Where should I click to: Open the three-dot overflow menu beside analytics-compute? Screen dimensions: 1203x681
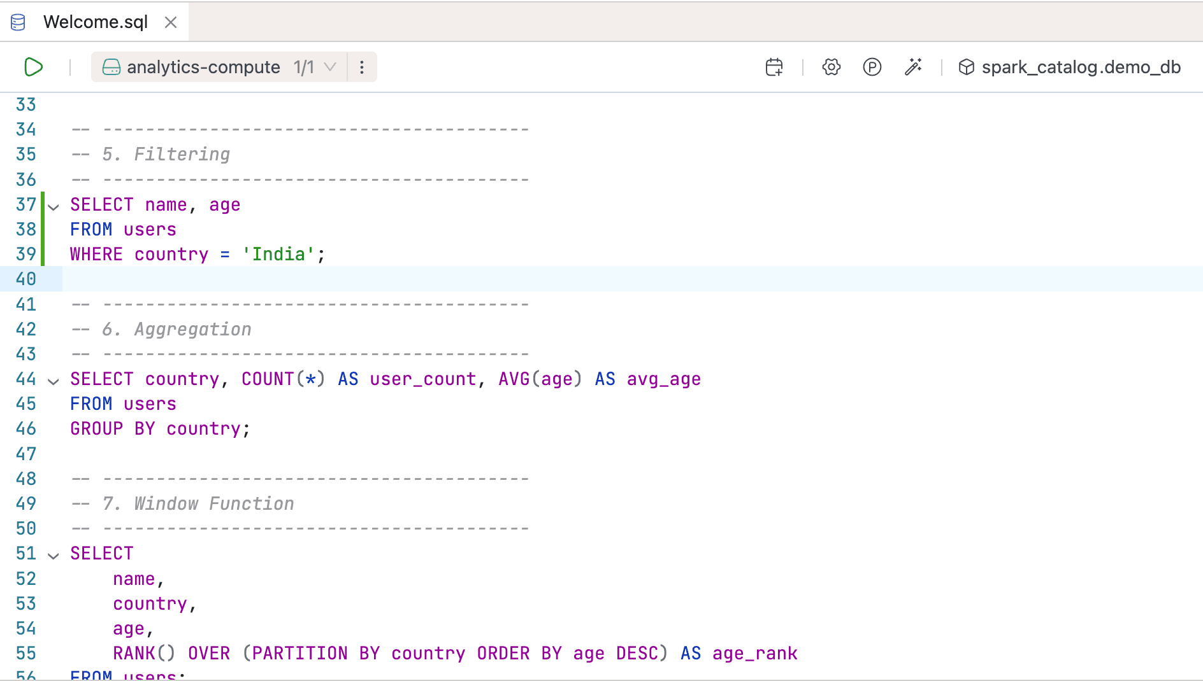coord(361,66)
